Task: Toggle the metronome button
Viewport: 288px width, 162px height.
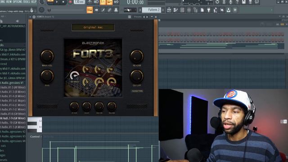Action: pyautogui.click(x=90, y=2)
